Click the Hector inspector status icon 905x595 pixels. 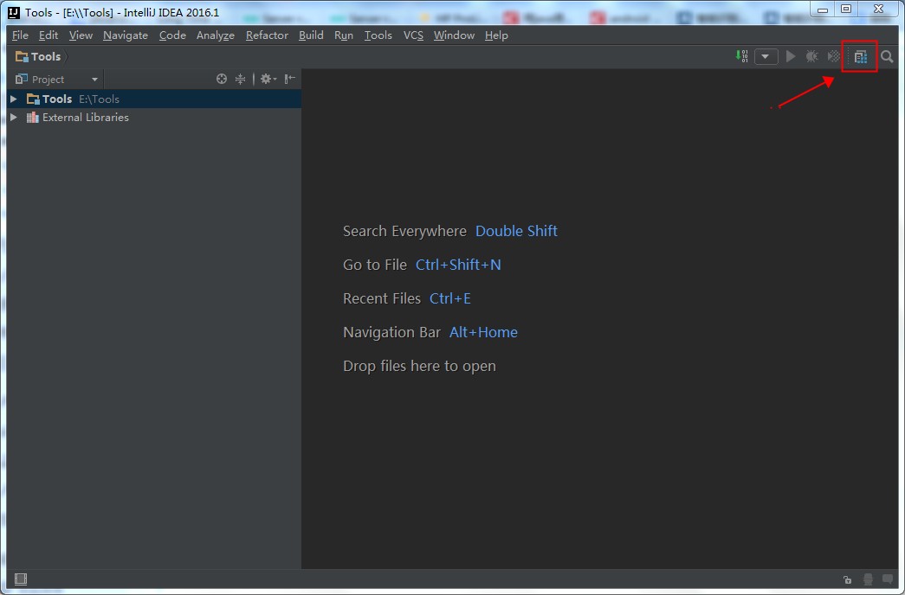[x=868, y=579]
